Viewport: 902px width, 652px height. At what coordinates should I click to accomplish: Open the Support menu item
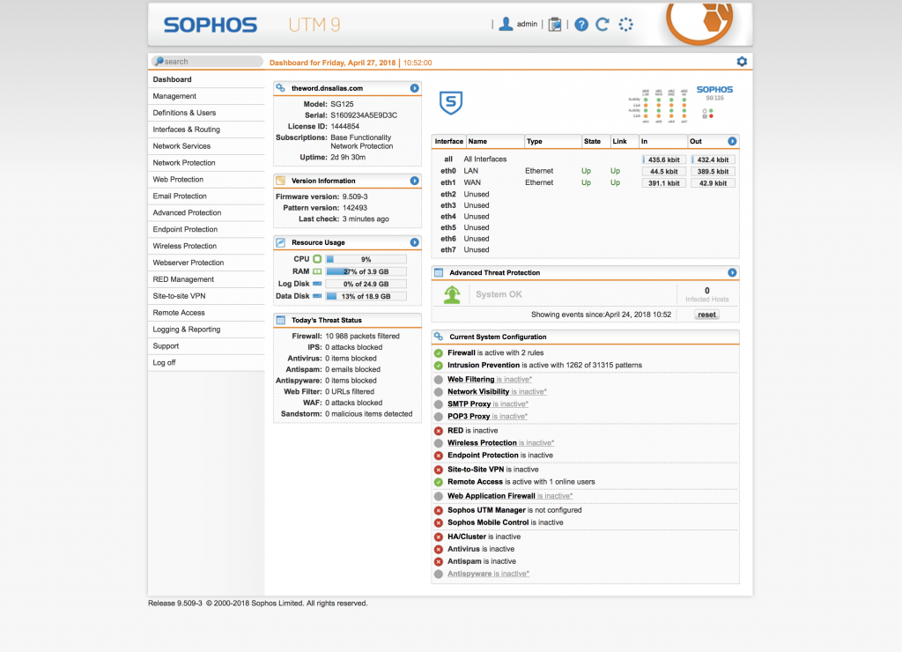coord(206,346)
